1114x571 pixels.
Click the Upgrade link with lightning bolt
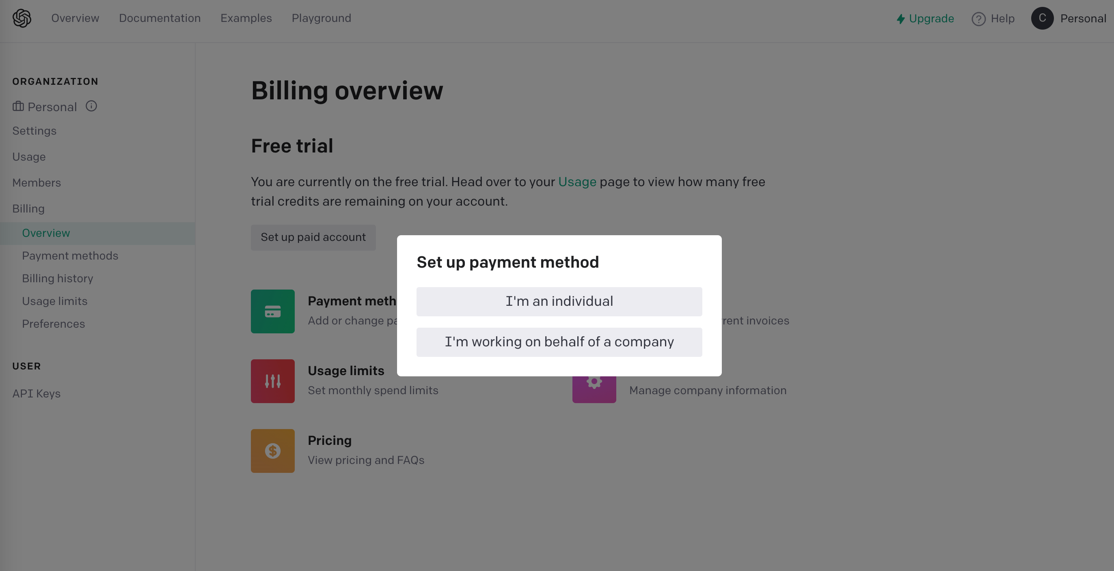tap(925, 19)
